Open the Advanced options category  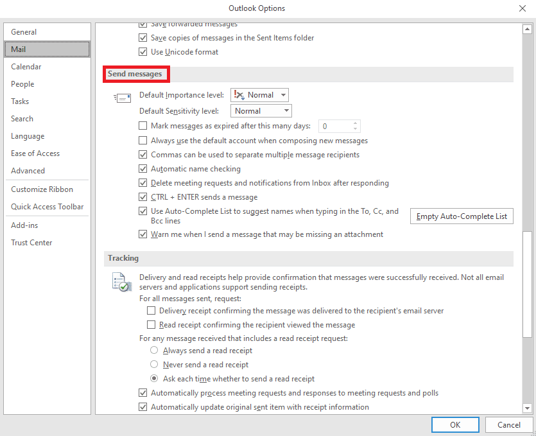click(x=47, y=171)
